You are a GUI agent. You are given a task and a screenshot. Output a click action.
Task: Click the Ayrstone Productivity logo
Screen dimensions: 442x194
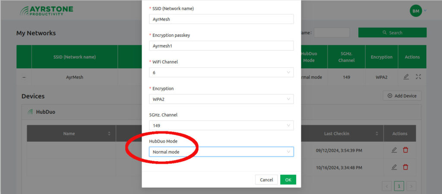47,11
